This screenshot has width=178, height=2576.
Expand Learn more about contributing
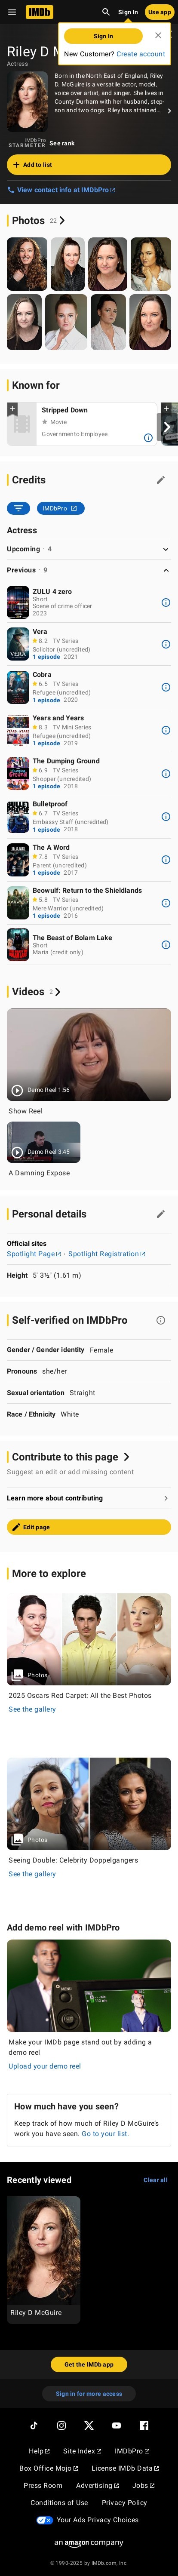point(89,1498)
